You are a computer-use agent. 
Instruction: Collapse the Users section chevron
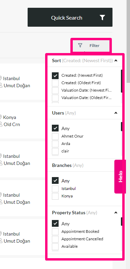(x=116, y=113)
